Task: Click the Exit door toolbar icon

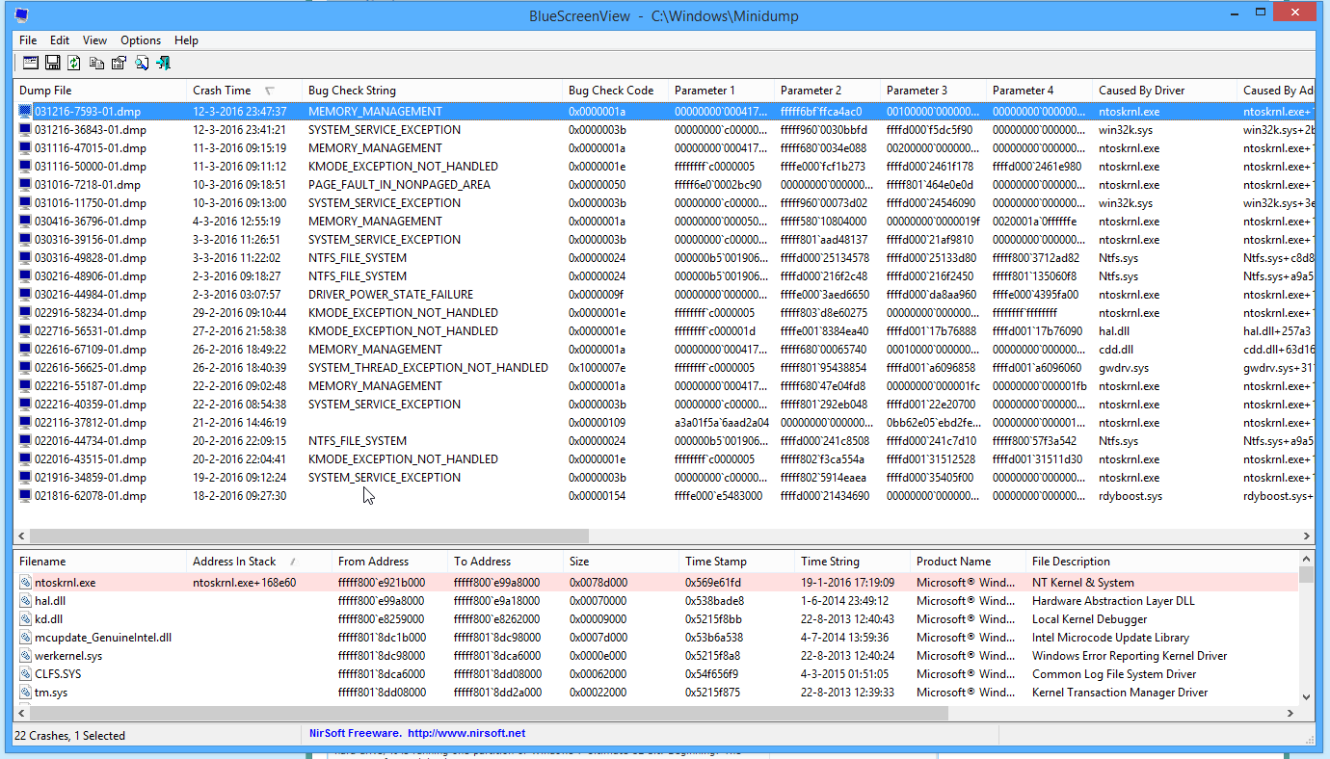Action: point(163,63)
